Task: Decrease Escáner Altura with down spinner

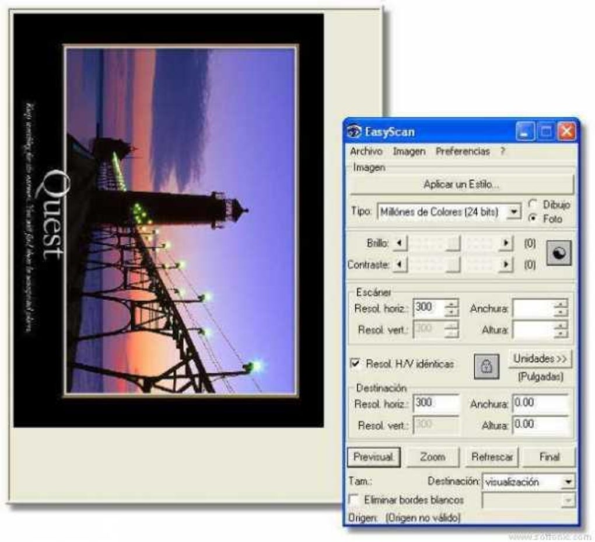Action: click(x=561, y=334)
